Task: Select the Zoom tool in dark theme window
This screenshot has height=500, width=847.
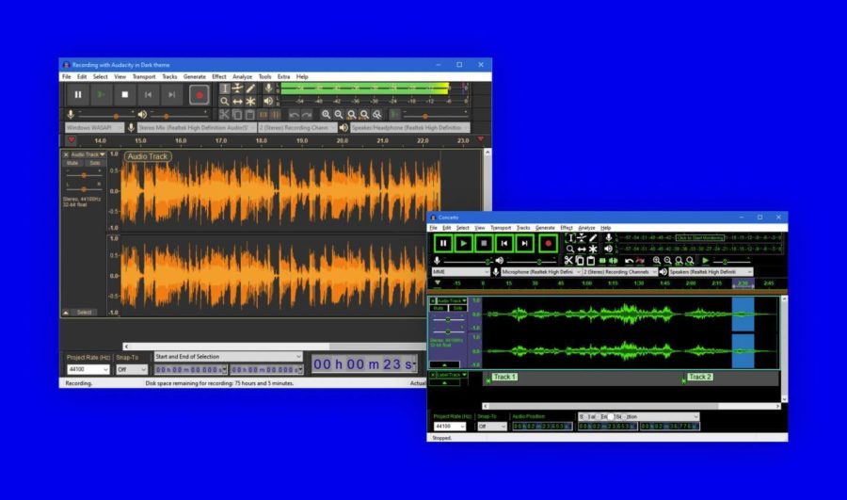Action: point(225,101)
